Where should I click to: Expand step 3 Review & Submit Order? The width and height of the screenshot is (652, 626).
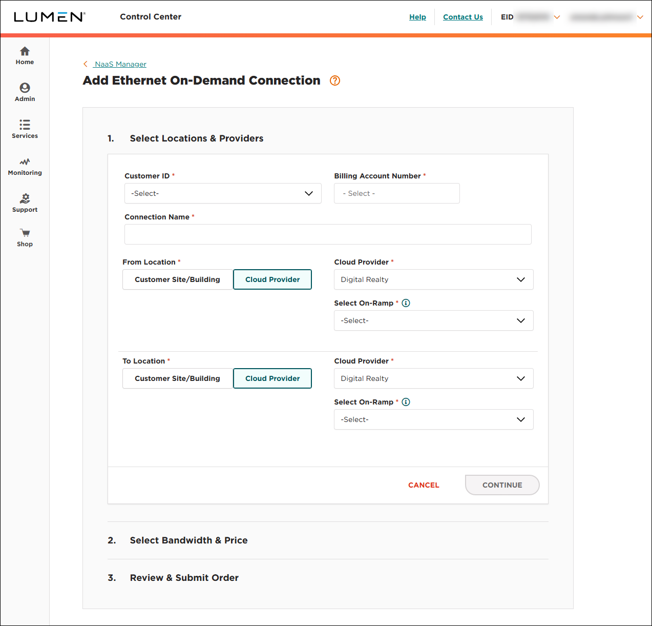[x=184, y=578]
